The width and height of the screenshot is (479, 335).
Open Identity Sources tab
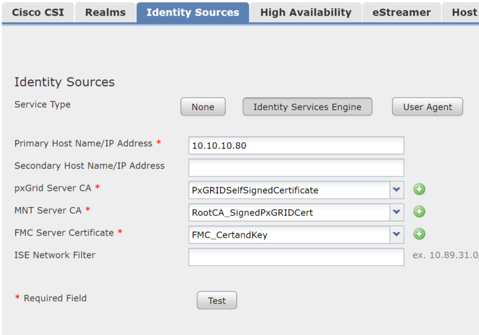(193, 12)
